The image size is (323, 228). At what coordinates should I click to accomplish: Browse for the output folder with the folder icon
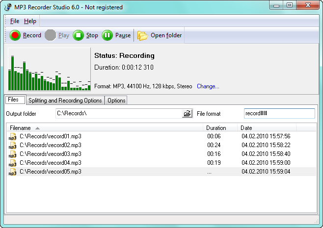[x=187, y=113]
